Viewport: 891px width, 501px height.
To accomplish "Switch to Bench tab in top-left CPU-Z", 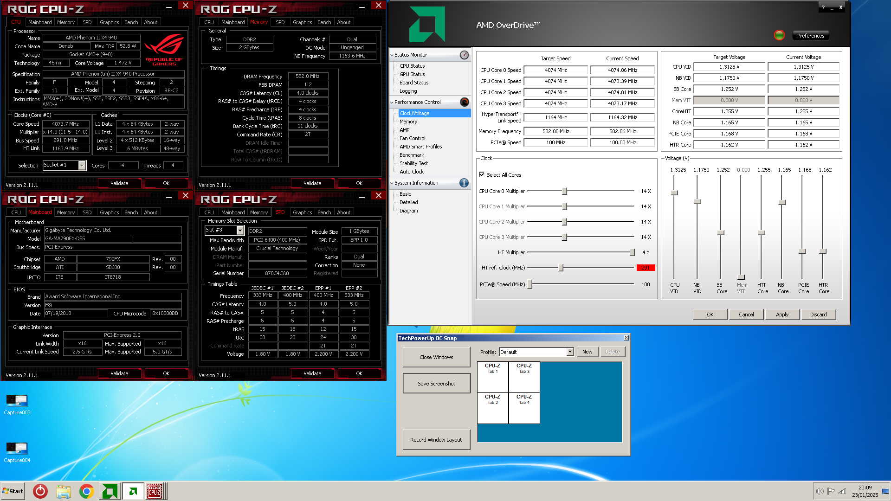I will point(131,22).
